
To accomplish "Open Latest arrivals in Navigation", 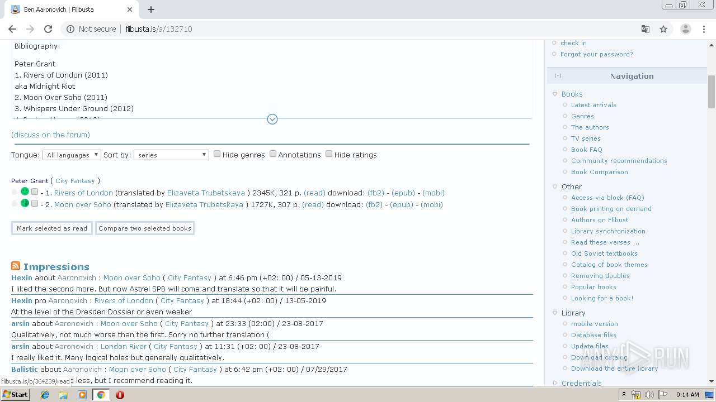I will (593, 105).
